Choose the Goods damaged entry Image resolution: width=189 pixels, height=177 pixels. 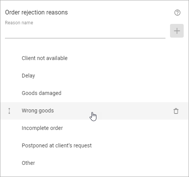pos(41,93)
